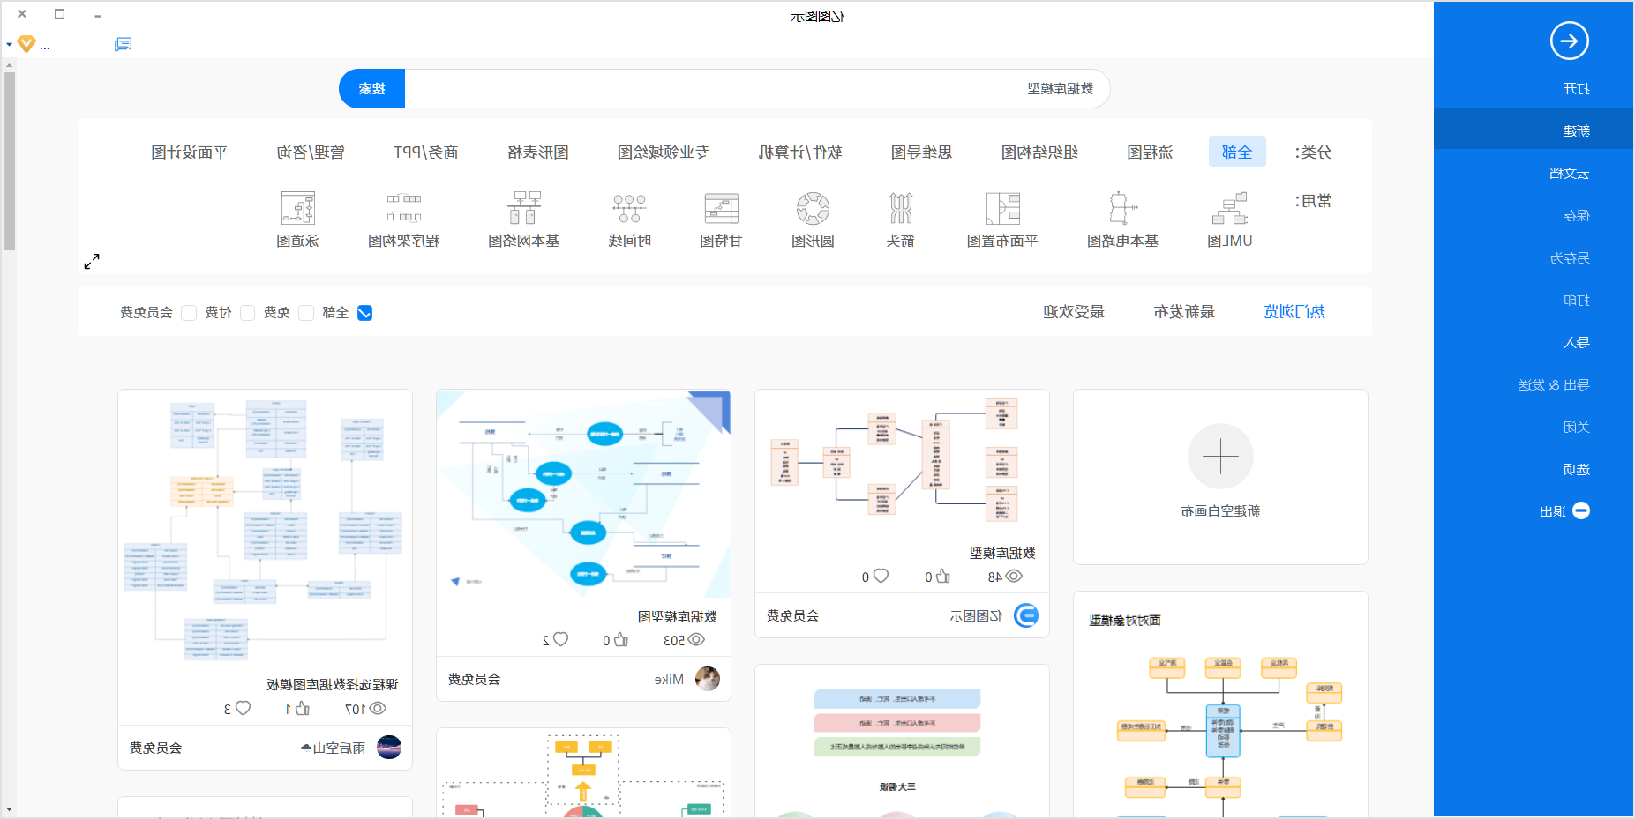Click thumbs-up icon on 数据库模型图 card
This screenshot has height=819, width=1635.
point(621,639)
